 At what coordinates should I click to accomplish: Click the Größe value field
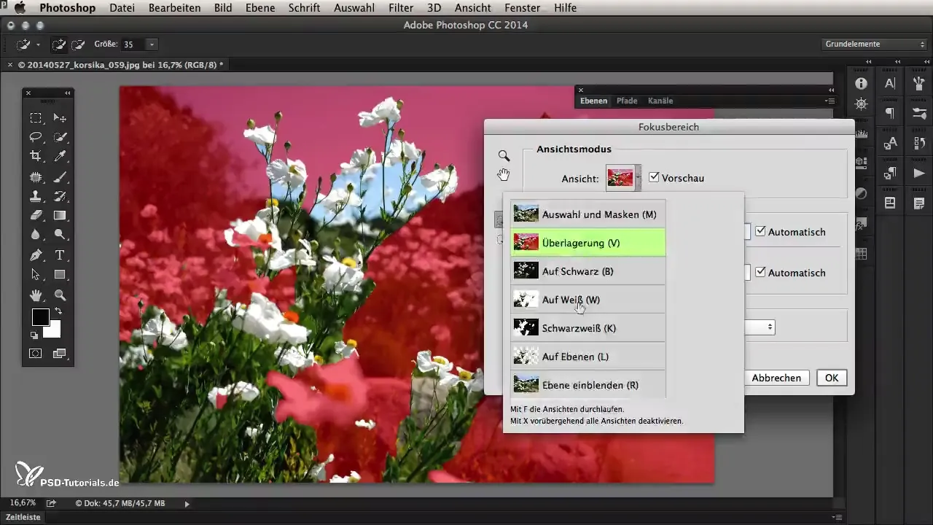pos(133,44)
